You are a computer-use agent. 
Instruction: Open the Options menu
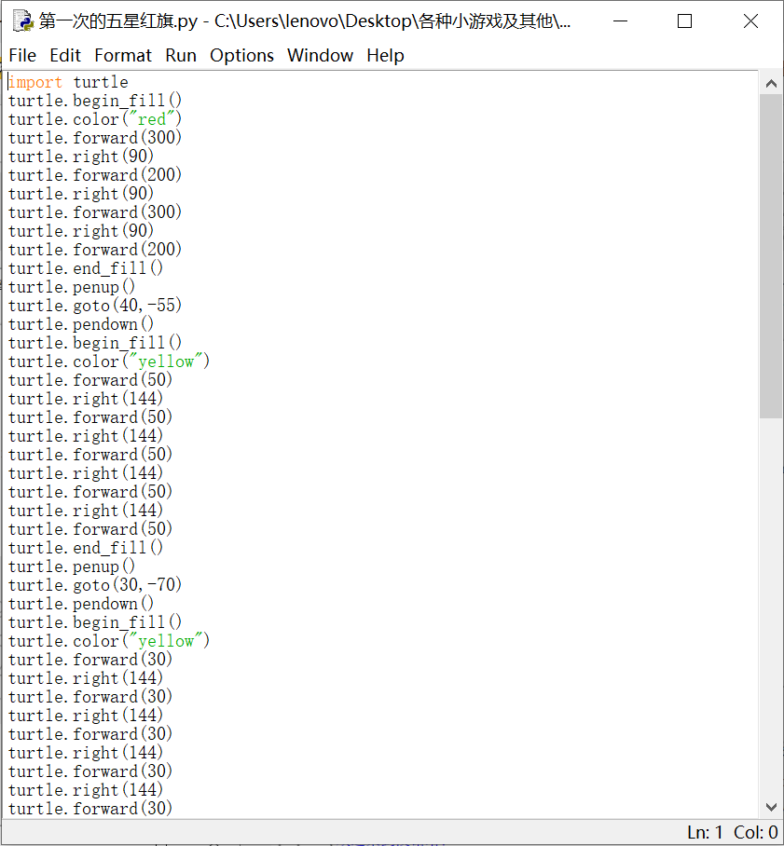(x=241, y=56)
